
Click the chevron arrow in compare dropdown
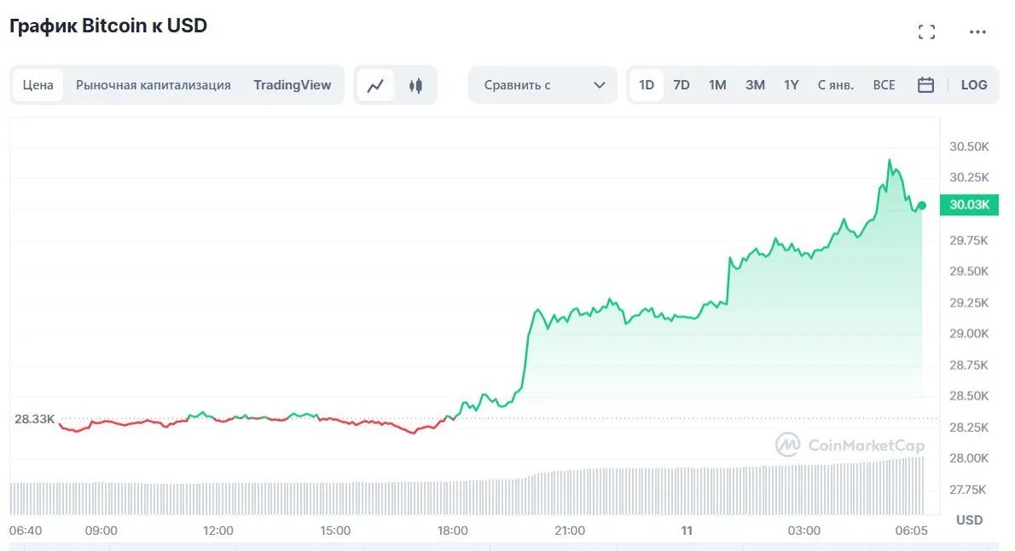click(600, 85)
